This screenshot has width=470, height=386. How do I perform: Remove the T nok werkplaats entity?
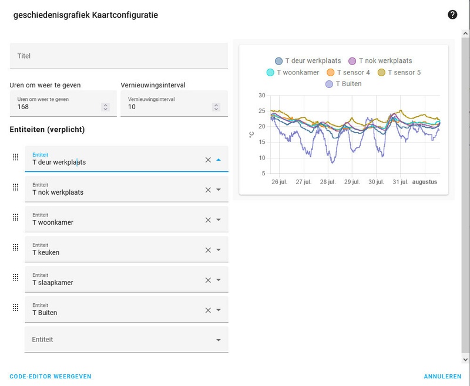pos(208,189)
